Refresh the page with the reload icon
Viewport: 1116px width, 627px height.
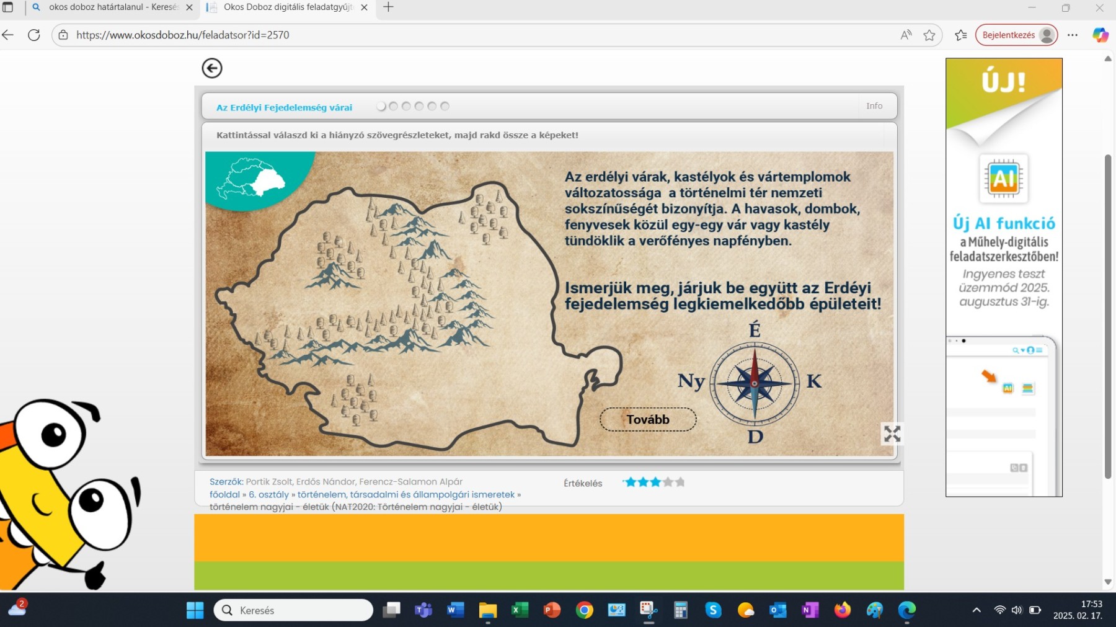(x=34, y=35)
